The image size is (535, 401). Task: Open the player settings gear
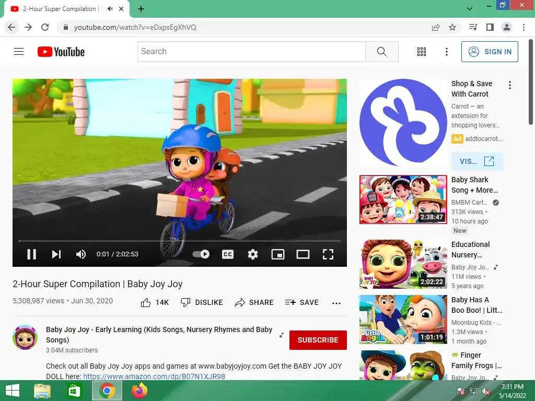253,254
